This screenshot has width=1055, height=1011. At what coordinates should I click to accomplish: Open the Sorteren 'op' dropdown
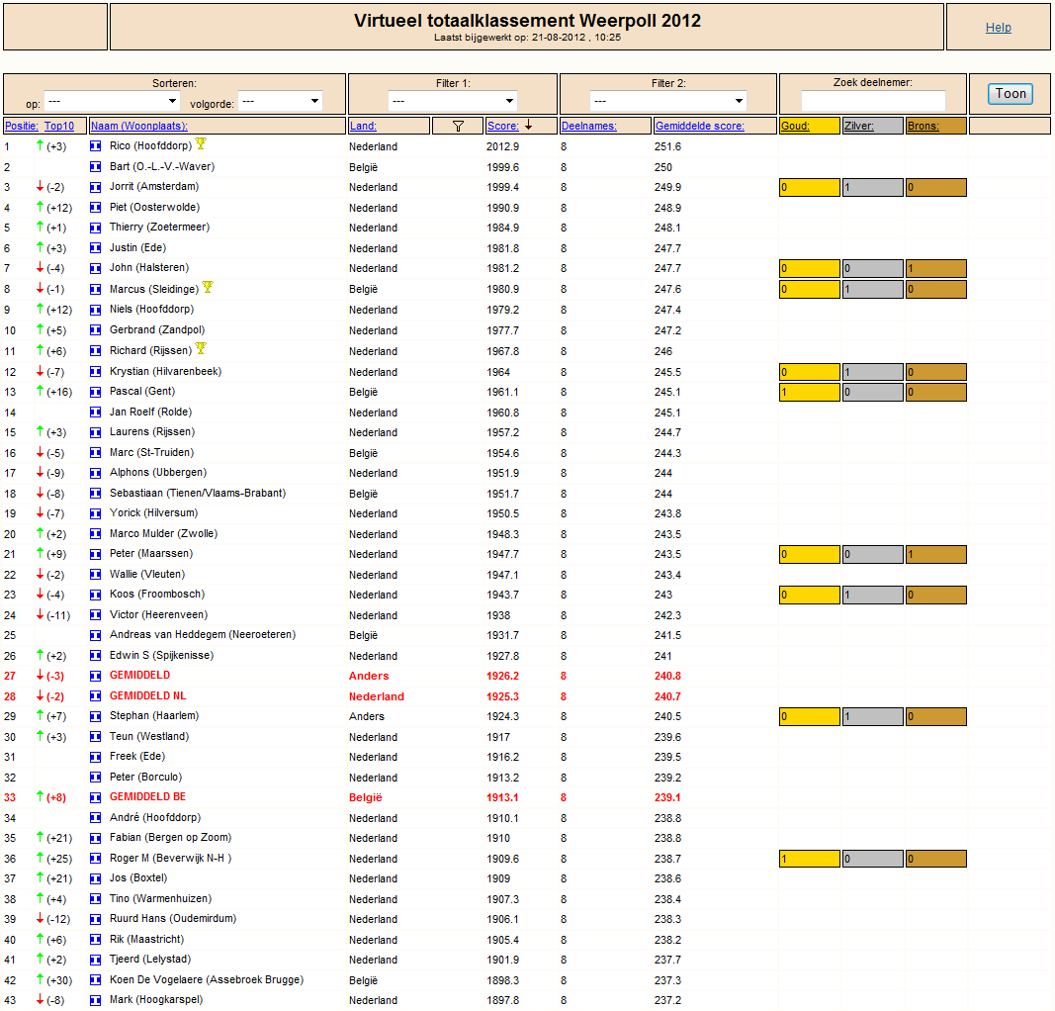point(113,102)
